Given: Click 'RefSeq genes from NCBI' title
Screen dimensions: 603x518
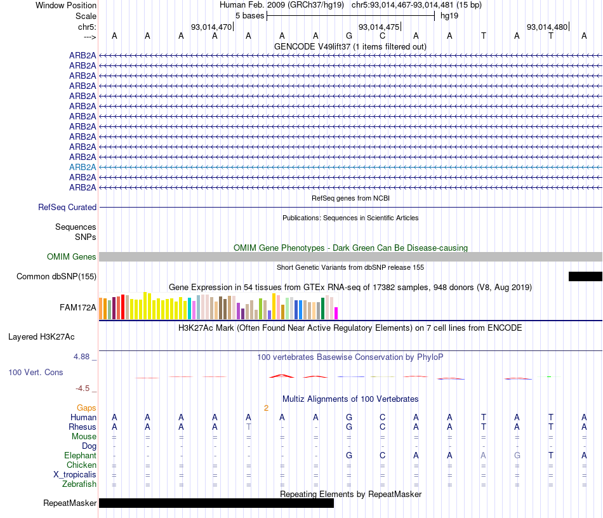Looking at the screenshot, I should pos(350,199).
